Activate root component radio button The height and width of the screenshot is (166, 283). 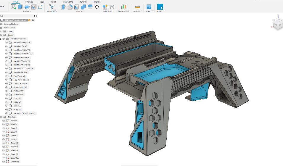33,20
